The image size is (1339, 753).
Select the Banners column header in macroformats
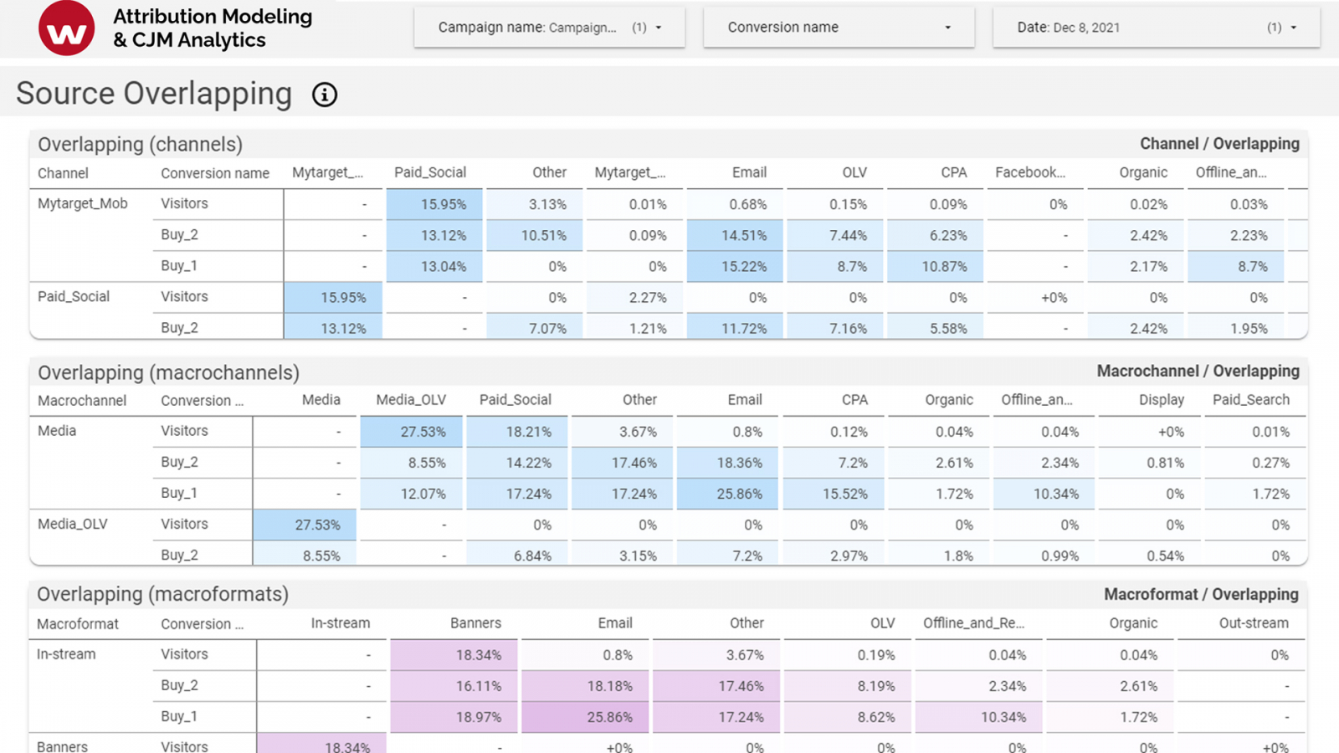475,623
